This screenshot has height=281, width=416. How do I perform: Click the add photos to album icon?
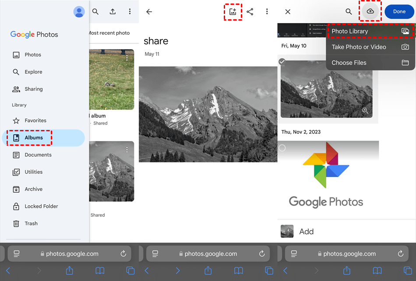coord(233,12)
